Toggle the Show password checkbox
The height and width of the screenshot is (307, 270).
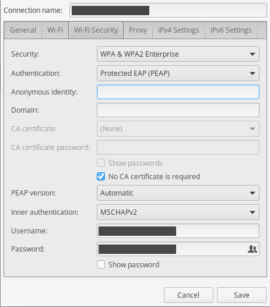(101, 264)
